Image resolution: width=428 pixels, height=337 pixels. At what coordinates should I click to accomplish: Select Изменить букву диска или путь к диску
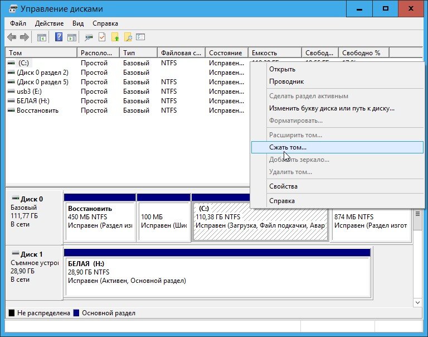coord(337,108)
